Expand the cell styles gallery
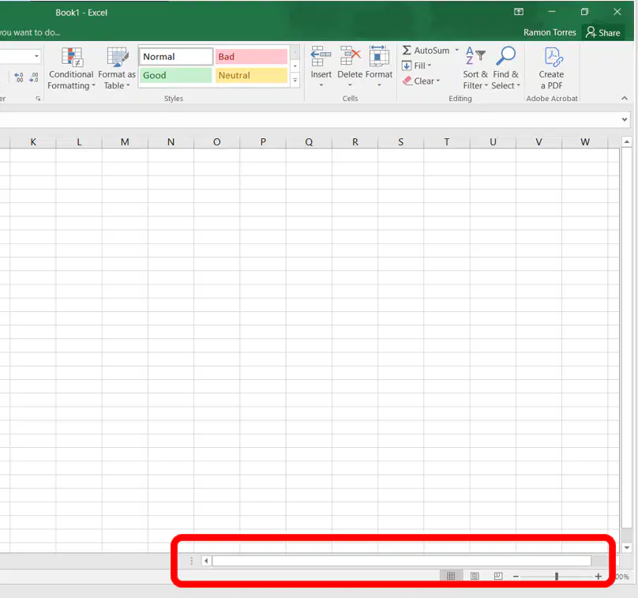Image resolution: width=638 pixels, height=598 pixels. pyautogui.click(x=295, y=81)
